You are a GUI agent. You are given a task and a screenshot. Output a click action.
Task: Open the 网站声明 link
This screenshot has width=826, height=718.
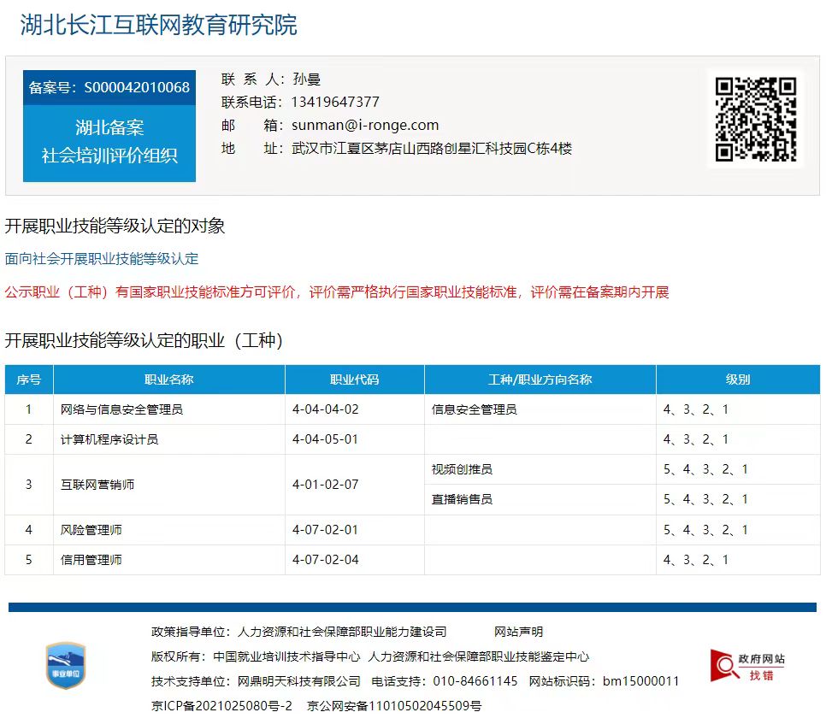click(518, 632)
